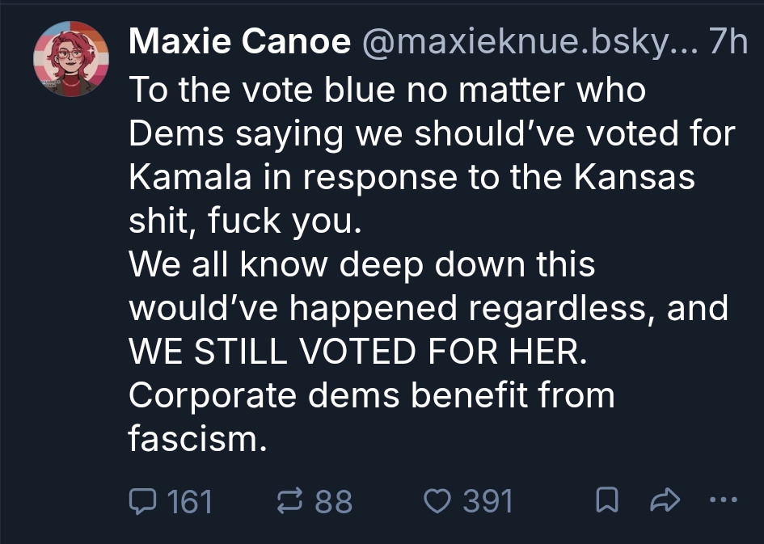Image resolution: width=764 pixels, height=544 pixels.
Task: Click the line starting "Kamala in response"
Action: [412, 177]
